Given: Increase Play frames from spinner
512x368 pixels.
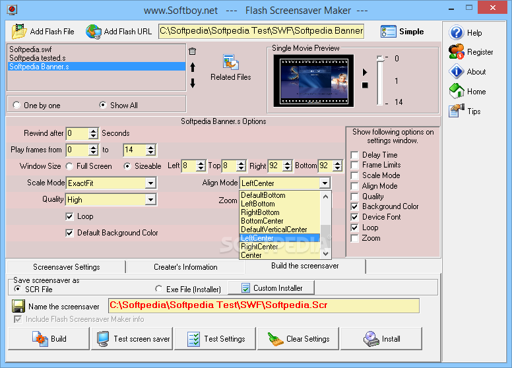Looking at the screenshot, I should point(94,147).
